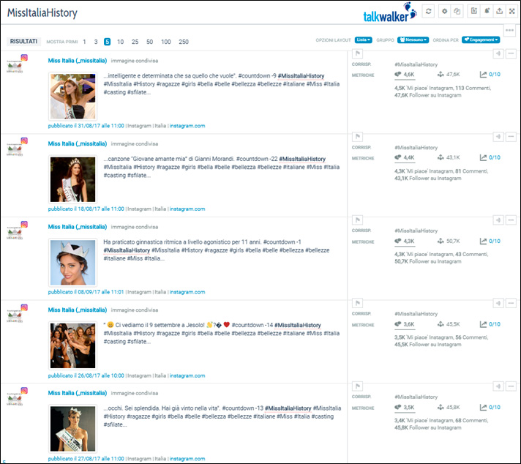Screen dimensions: 521x464
Task: Click the 45,8K reach metric
Action: 449,407
